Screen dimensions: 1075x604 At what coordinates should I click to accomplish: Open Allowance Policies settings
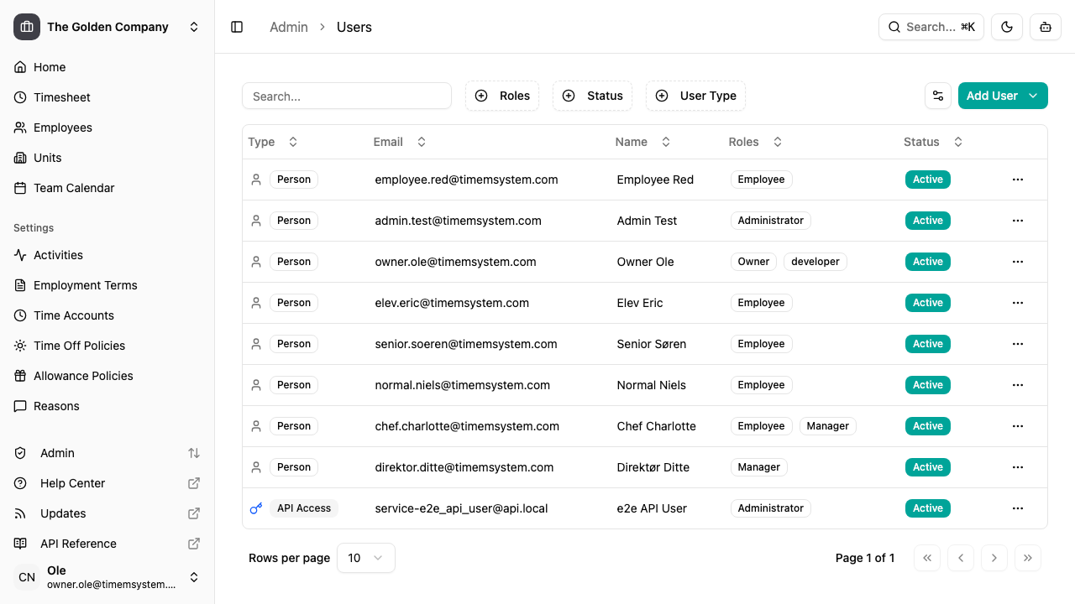pos(82,376)
